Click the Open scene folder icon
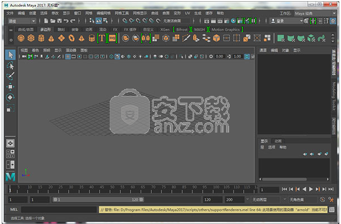The height and width of the screenshot is (224, 341). pos(53,21)
